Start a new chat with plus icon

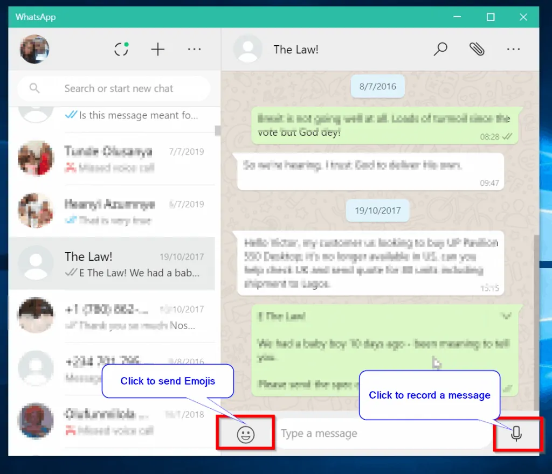(x=157, y=50)
